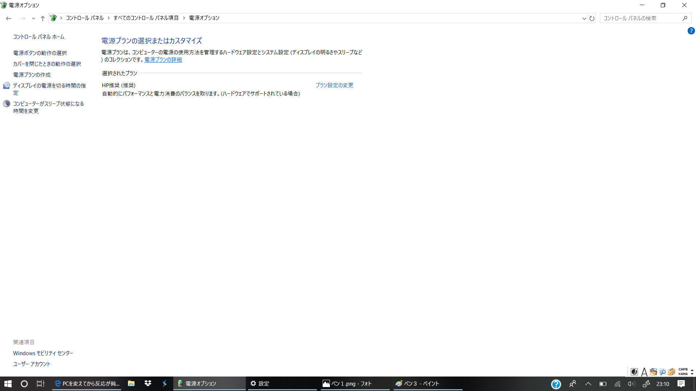The height and width of the screenshot is (391, 696).
Task: Open プラン設定の変更 link
Action: 334,85
